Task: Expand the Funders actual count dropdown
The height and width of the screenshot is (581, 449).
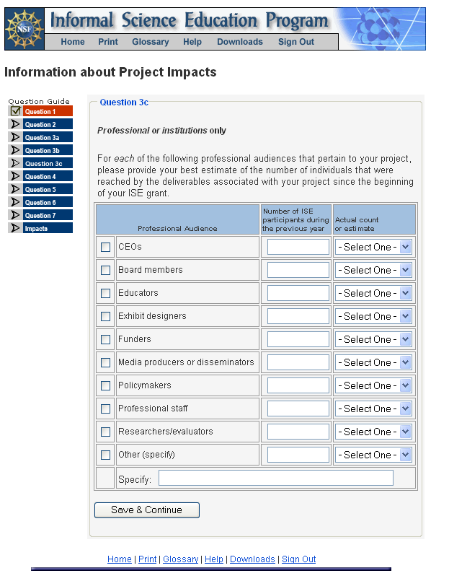Action: 373,339
